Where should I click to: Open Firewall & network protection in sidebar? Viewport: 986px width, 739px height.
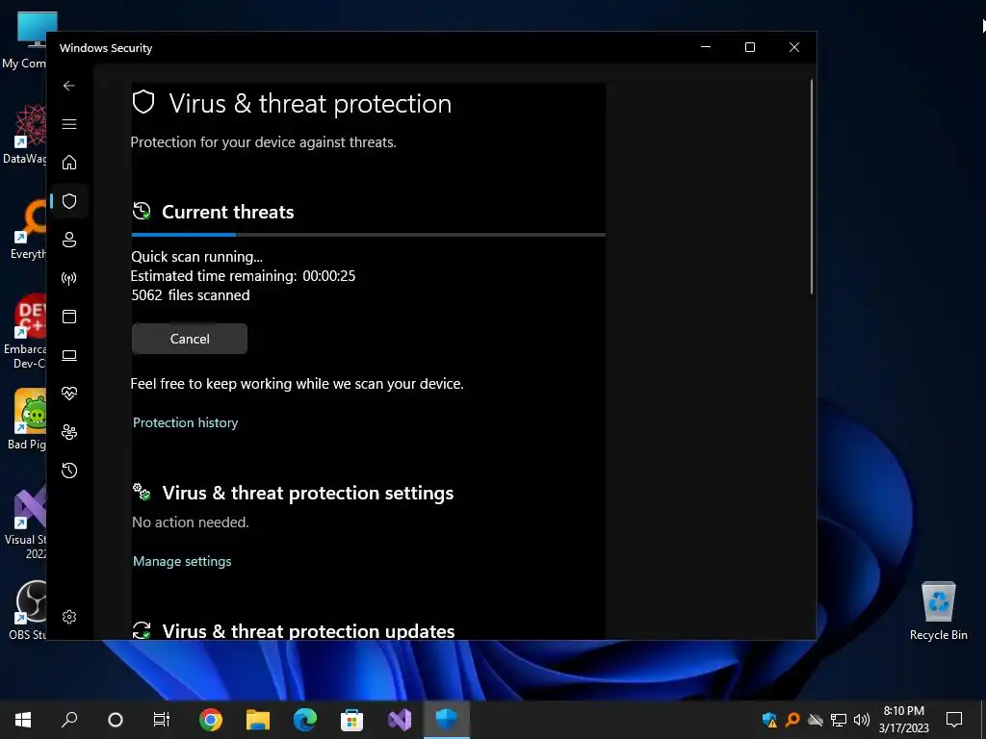click(69, 278)
